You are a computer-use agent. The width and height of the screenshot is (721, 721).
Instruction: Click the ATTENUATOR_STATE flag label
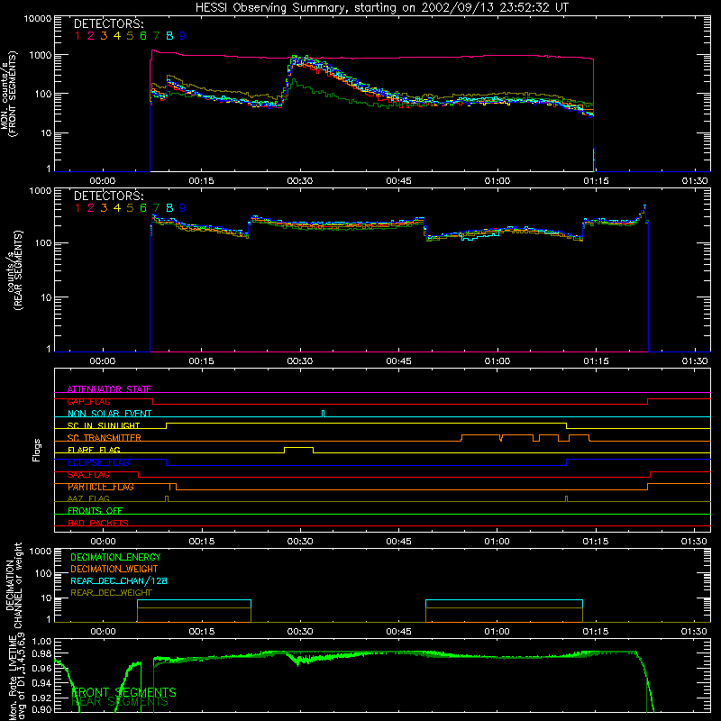(109, 389)
